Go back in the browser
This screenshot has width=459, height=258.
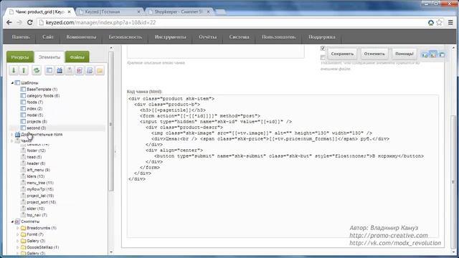coord(9,22)
